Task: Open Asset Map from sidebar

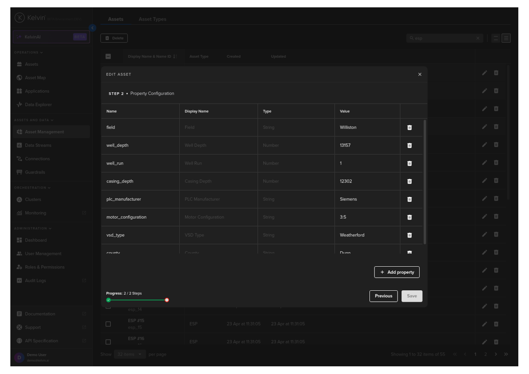Action: tap(35, 78)
